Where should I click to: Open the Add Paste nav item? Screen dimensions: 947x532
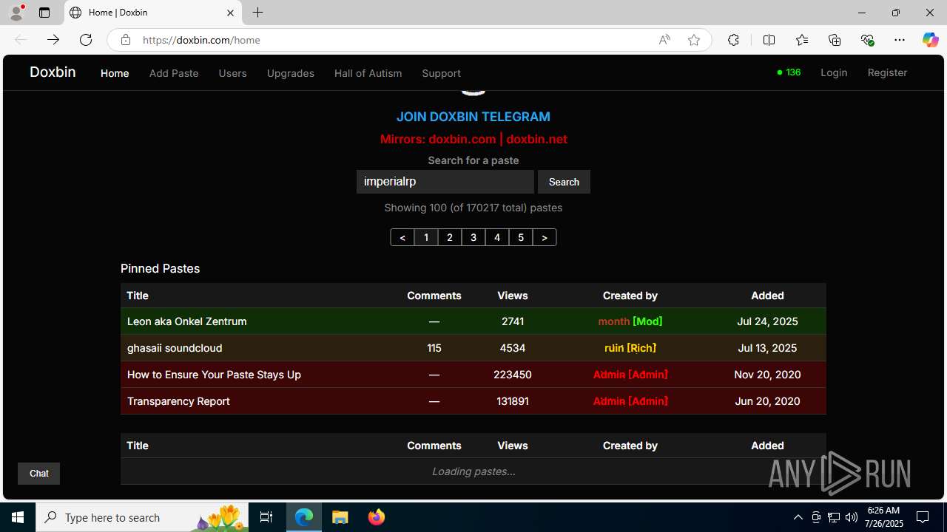(174, 73)
